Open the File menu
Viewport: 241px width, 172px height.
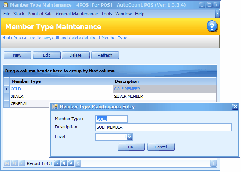pos(7,14)
